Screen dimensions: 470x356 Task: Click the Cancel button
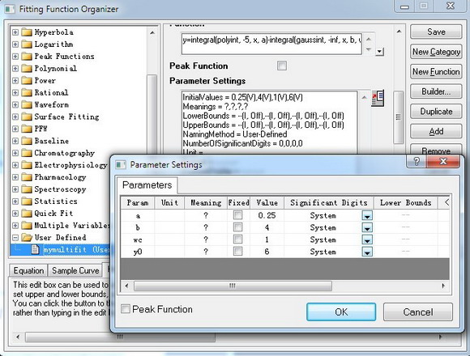[x=418, y=312]
